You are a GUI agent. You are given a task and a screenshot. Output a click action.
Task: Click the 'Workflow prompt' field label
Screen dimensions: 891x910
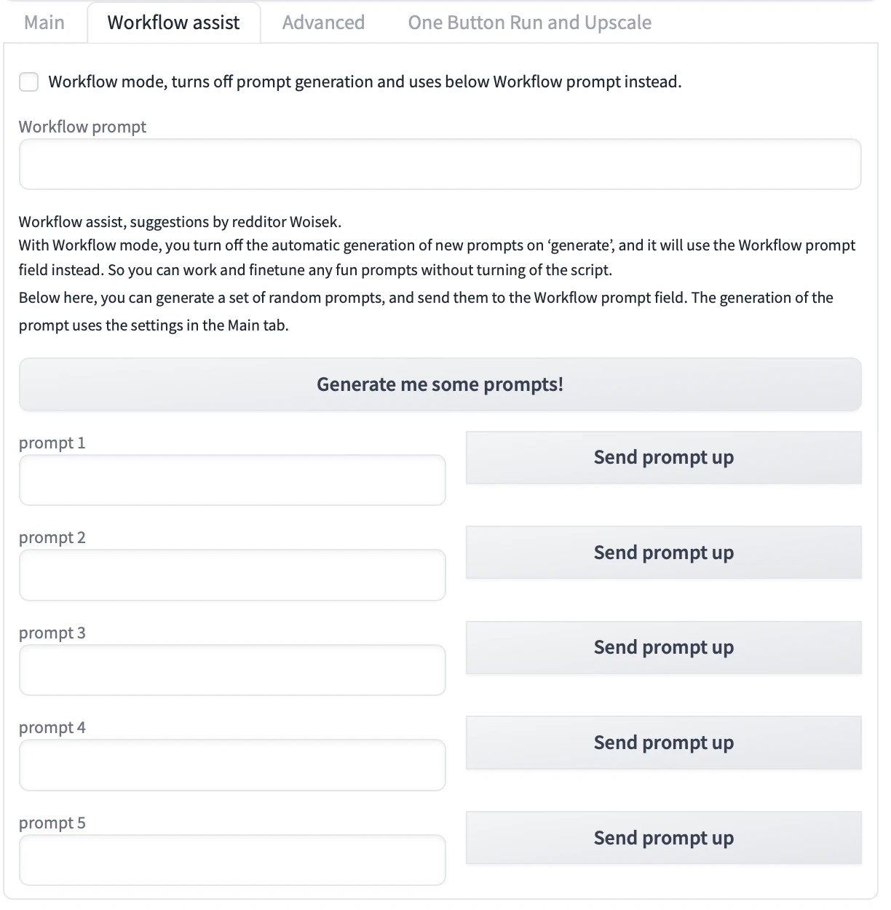point(82,127)
